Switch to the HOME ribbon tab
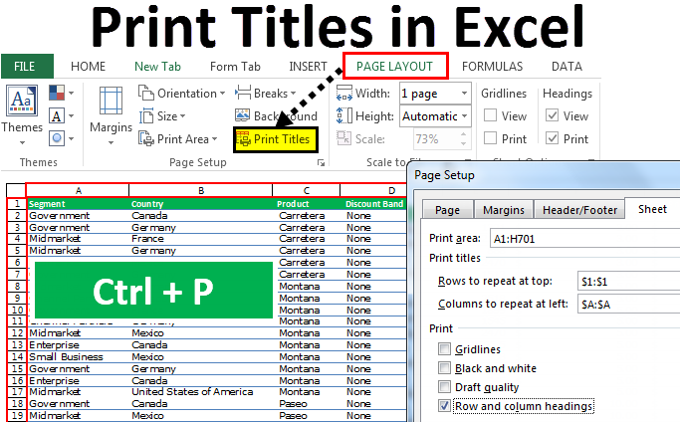This screenshot has width=680, height=422. [88, 67]
